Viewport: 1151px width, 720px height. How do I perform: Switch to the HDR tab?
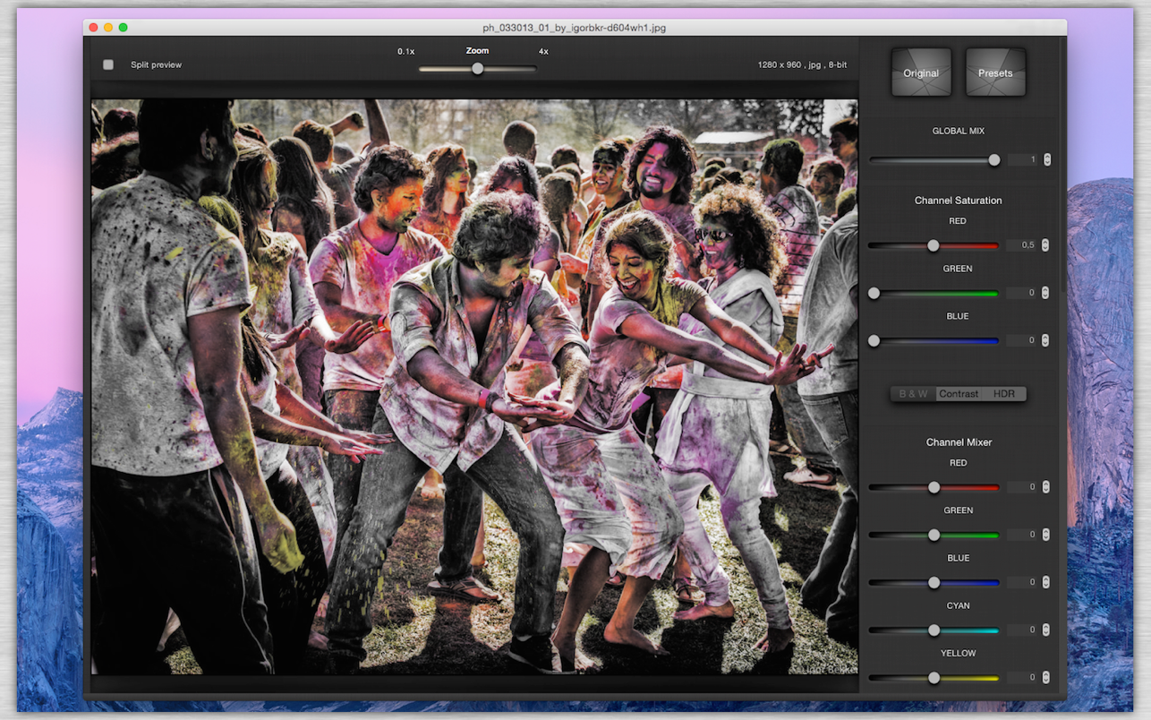[1004, 394]
